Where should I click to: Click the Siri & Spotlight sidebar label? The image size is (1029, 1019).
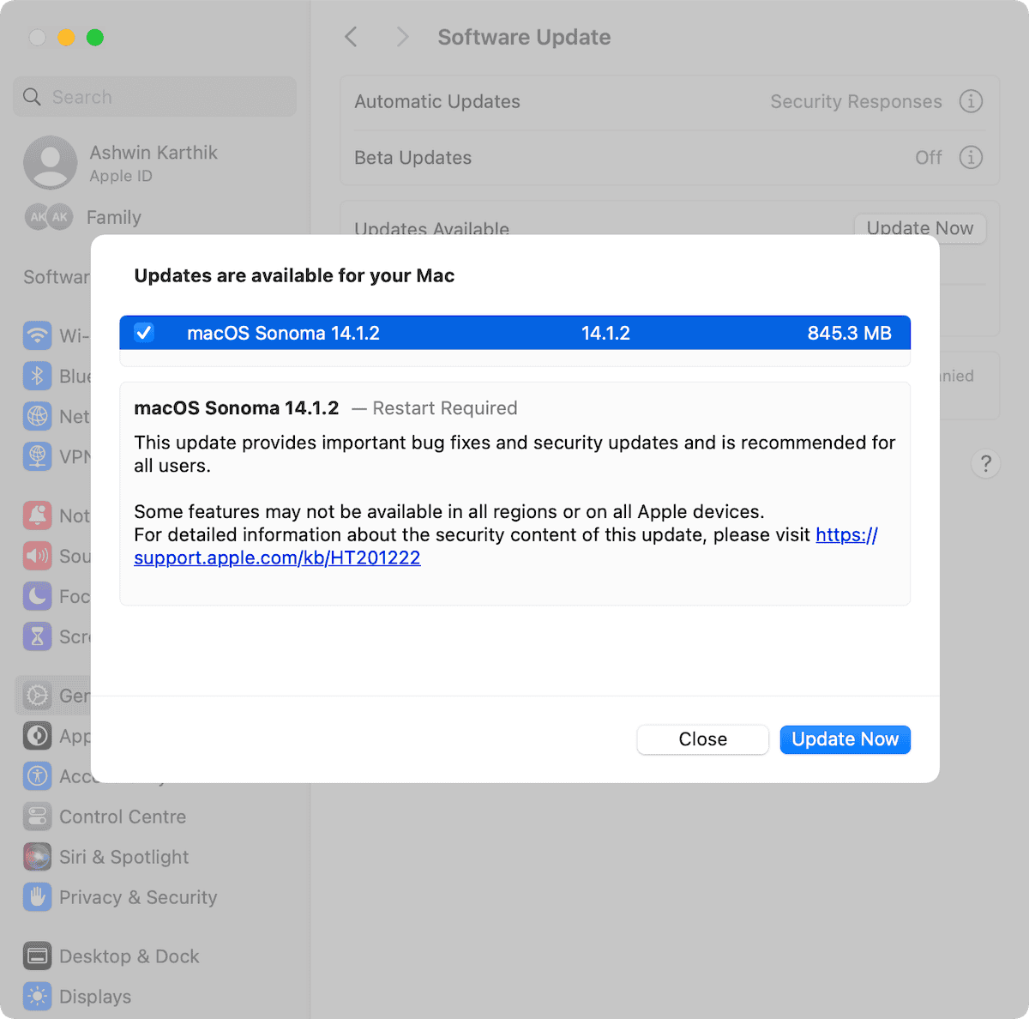[x=124, y=857]
